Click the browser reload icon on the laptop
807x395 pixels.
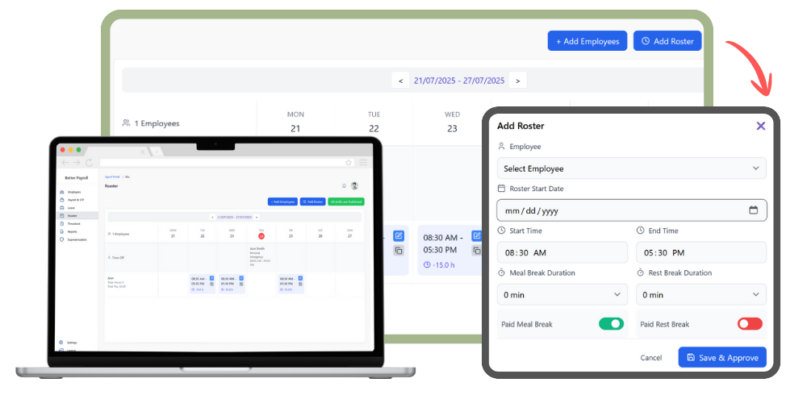[x=89, y=162]
